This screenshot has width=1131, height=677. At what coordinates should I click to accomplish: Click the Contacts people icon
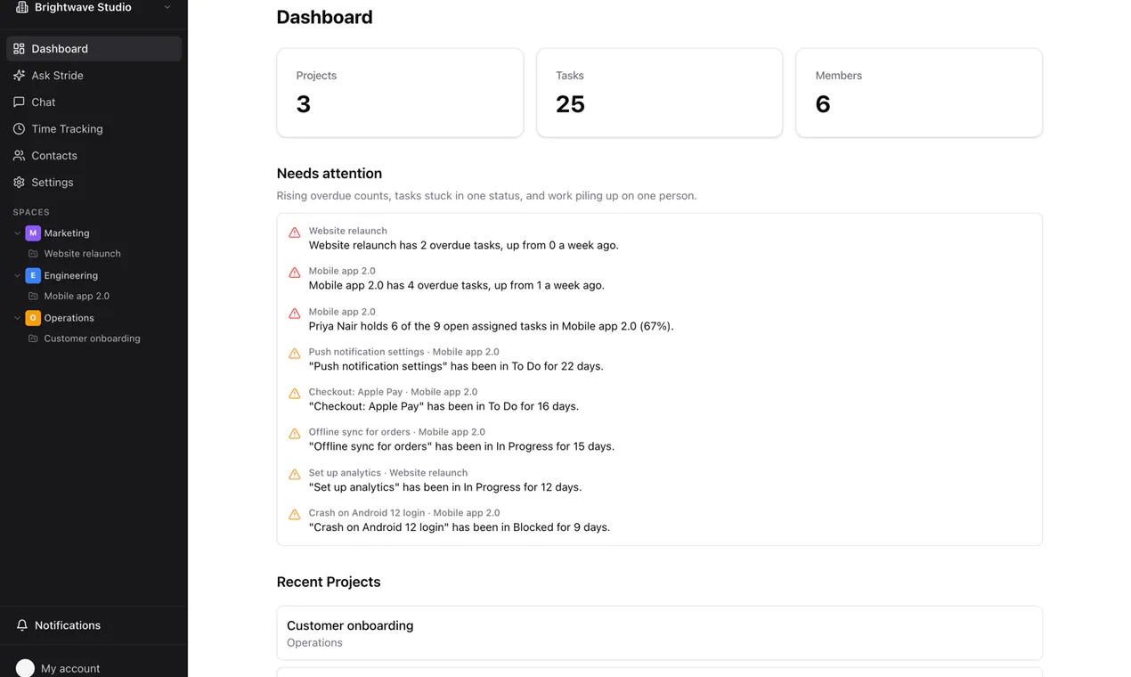click(x=19, y=156)
